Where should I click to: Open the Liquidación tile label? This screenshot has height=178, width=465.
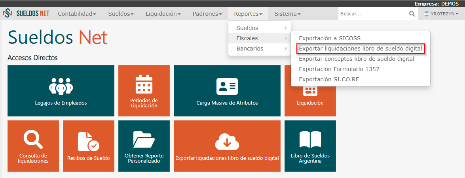pyautogui.click(x=310, y=103)
